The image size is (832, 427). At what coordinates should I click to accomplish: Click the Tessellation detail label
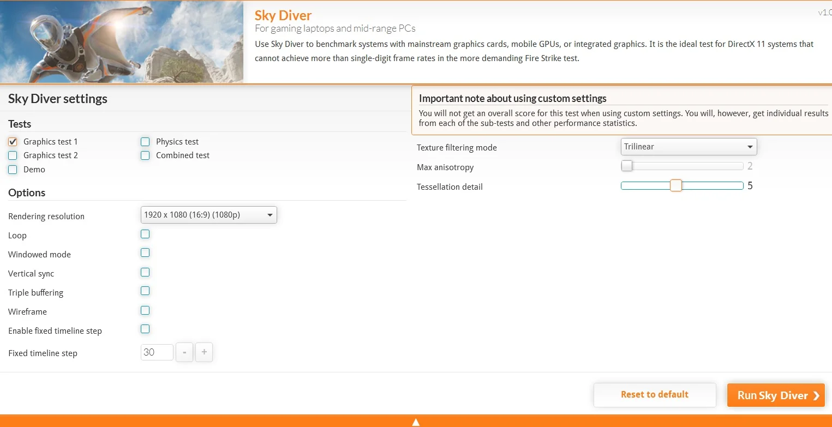click(450, 187)
